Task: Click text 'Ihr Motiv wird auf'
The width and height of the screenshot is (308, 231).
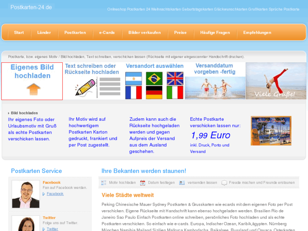Action: click(87, 119)
